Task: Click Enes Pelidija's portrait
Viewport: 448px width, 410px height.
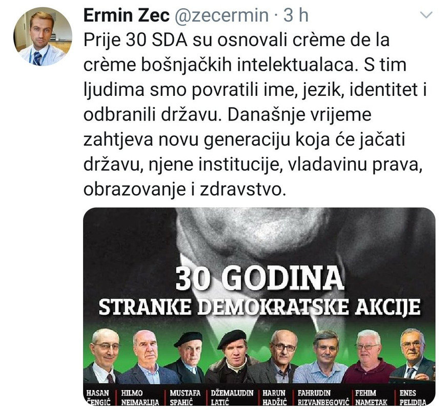Action: click(x=414, y=356)
